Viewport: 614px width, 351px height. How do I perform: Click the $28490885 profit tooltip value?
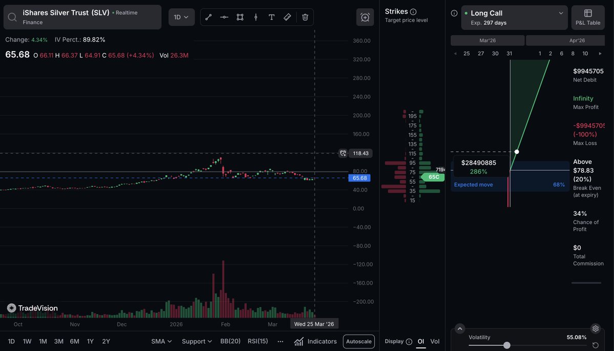(x=478, y=162)
